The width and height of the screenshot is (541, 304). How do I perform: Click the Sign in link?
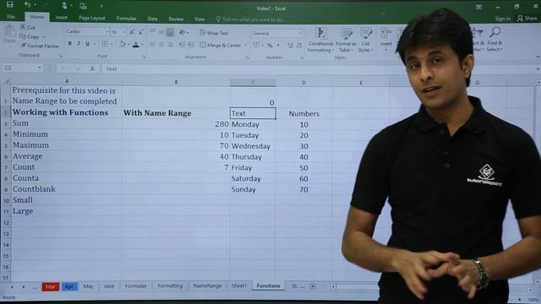pyautogui.click(x=503, y=19)
